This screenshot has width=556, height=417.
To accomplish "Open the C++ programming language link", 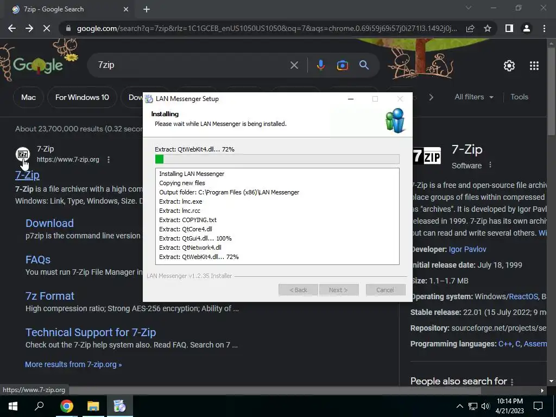I will tap(505, 344).
